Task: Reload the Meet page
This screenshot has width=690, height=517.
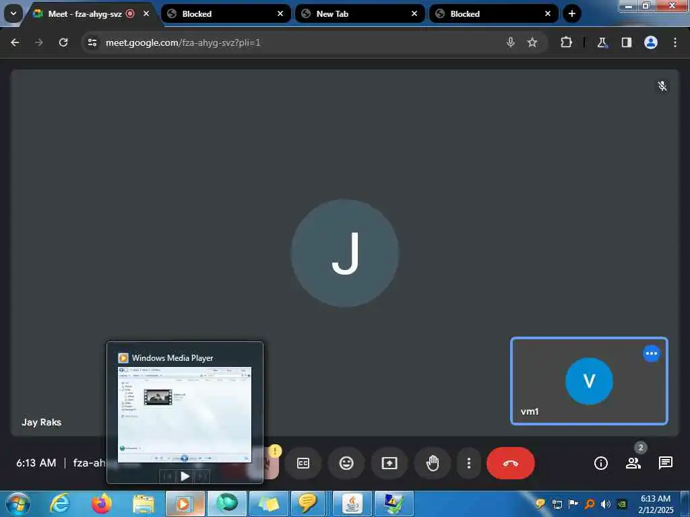Action: (63, 42)
